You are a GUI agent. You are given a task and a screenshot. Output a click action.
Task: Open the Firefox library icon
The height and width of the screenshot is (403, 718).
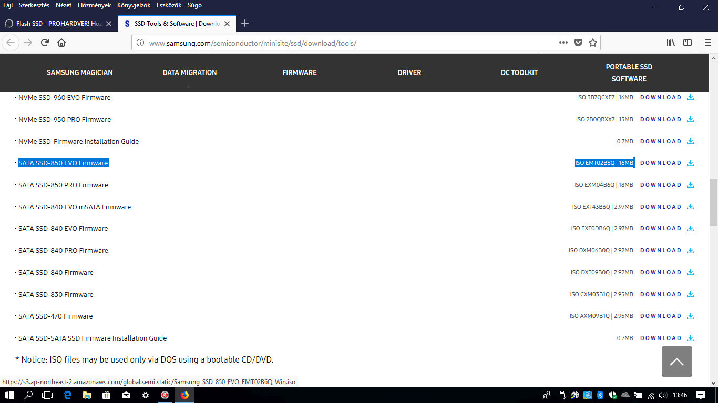point(671,43)
